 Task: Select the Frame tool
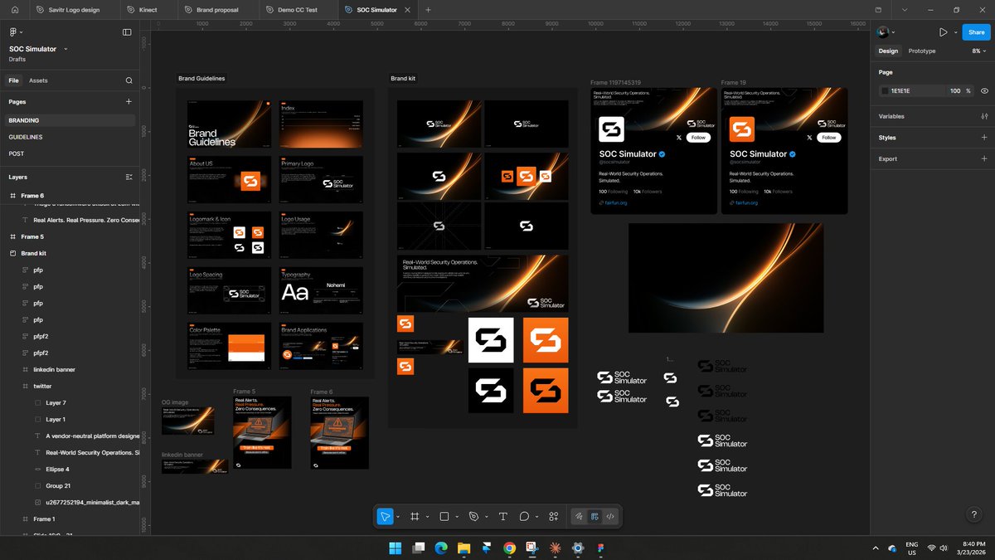coord(415,516)
